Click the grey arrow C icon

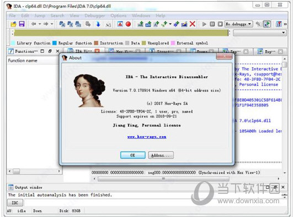(x=258, y=24)
